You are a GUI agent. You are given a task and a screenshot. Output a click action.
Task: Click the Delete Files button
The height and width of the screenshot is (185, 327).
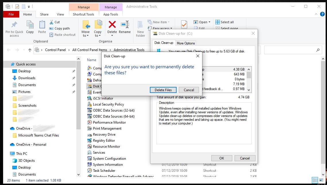(163, 90)
